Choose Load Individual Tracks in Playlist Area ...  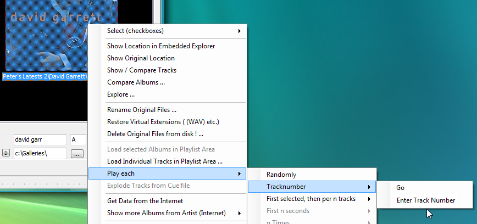point(167,161)
